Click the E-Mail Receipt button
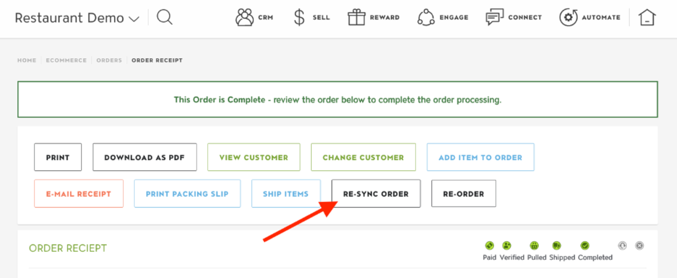The width and height of the screenshot is (677, 278). tap(79, 193)
